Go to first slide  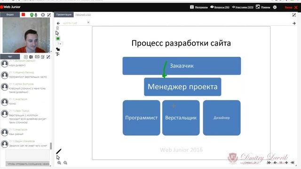point(269,162)
